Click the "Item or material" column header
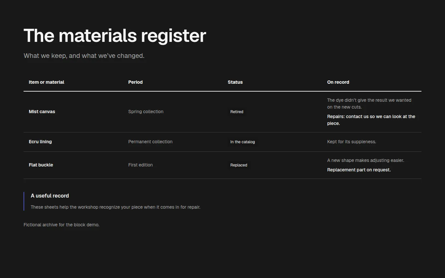This screenshot has height=278, width=445. point(46,82)
